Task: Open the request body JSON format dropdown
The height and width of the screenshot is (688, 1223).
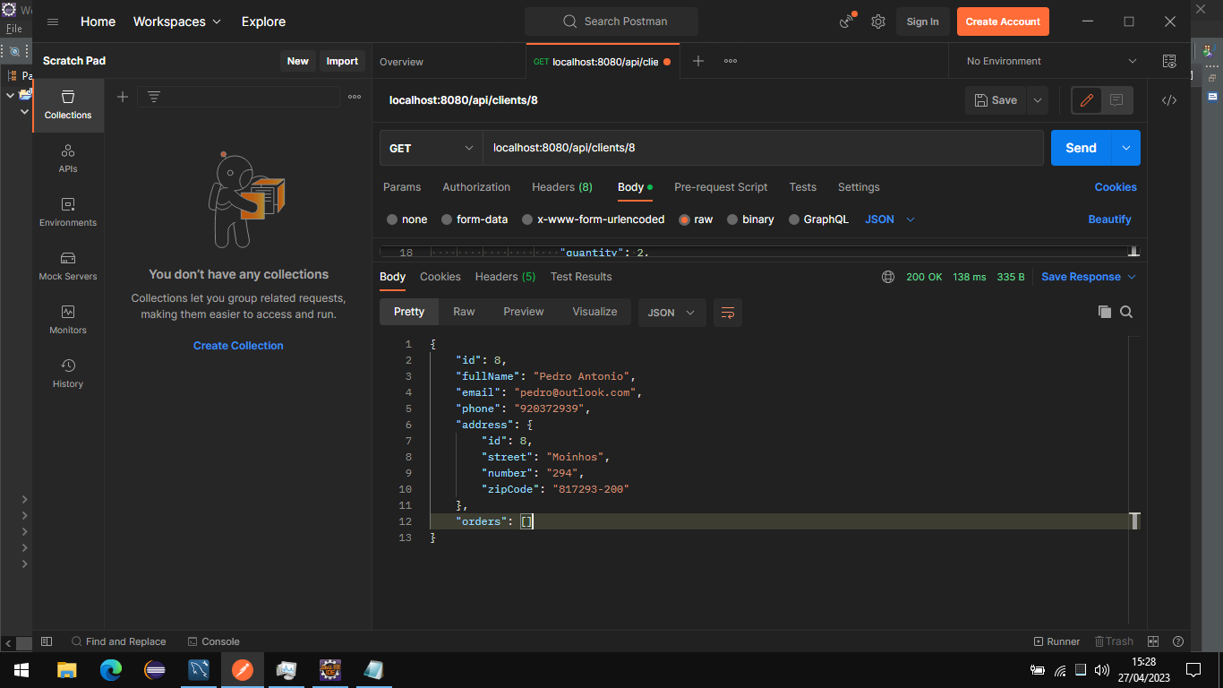Action: 890,219
